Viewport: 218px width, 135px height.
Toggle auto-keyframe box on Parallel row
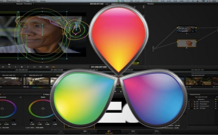(197, 104)
